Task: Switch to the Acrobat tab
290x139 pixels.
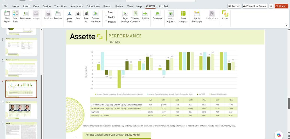Action: [163, 6]
